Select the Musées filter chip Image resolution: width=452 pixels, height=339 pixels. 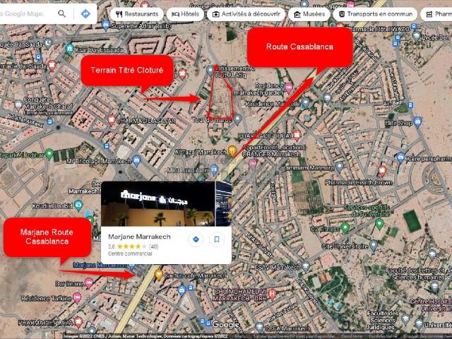tap(309, 14)
